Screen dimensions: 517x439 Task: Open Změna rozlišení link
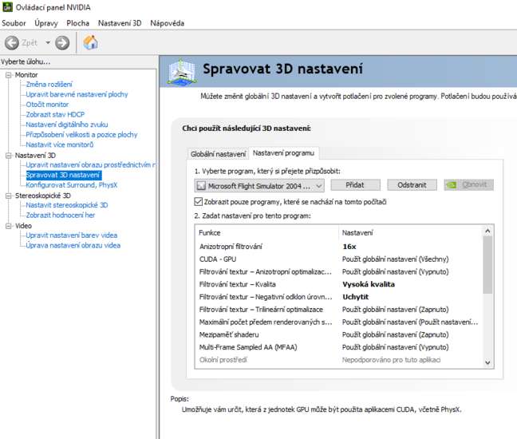pos(49,85)
